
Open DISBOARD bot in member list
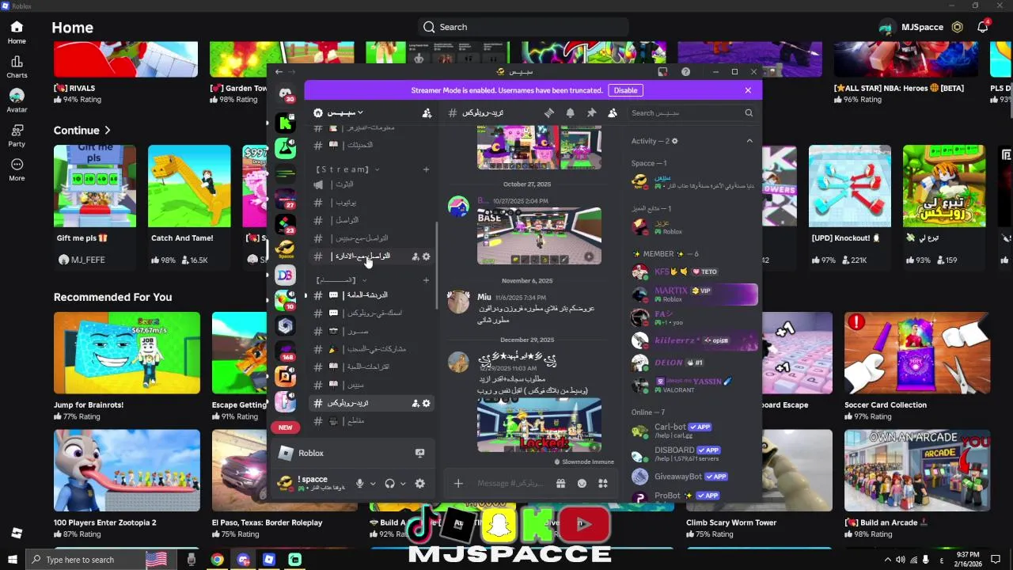[x=693, y=454]
